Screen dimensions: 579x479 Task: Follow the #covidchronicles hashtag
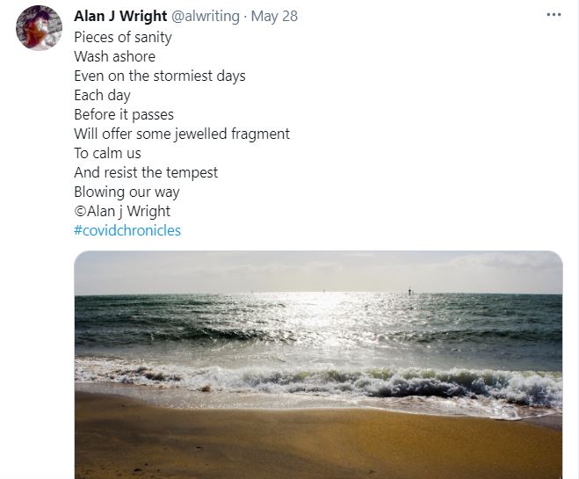(x=127, y=230)
